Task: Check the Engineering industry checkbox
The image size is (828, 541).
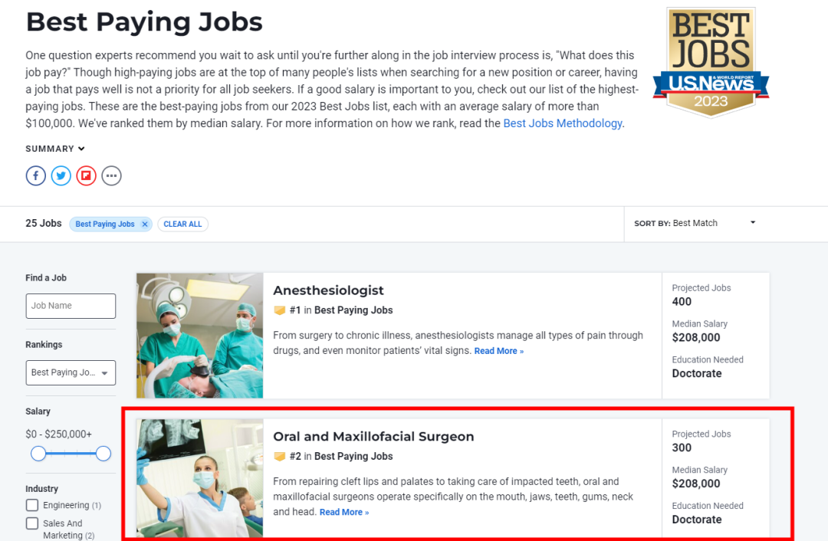Action: [32, 505]
